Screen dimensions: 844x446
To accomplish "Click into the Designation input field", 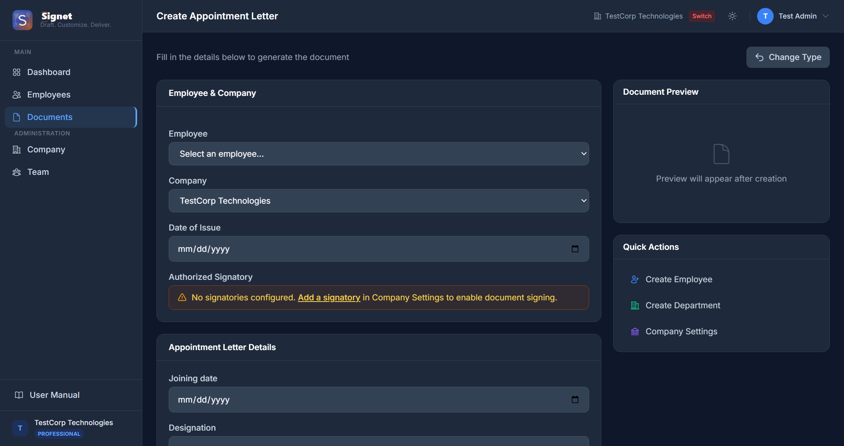I will 379,441.
